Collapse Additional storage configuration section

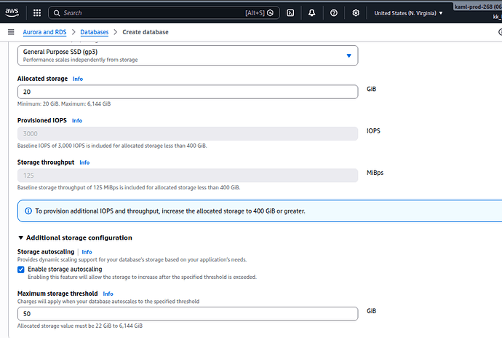tap(20, 237)
